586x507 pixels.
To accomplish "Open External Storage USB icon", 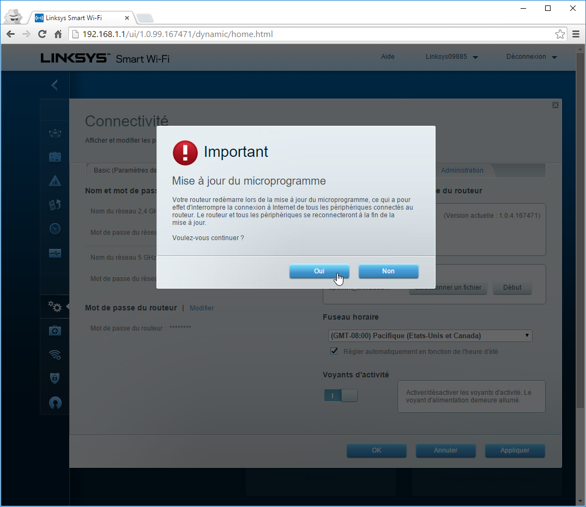I will pyautogui.click(x=55, y=253).
